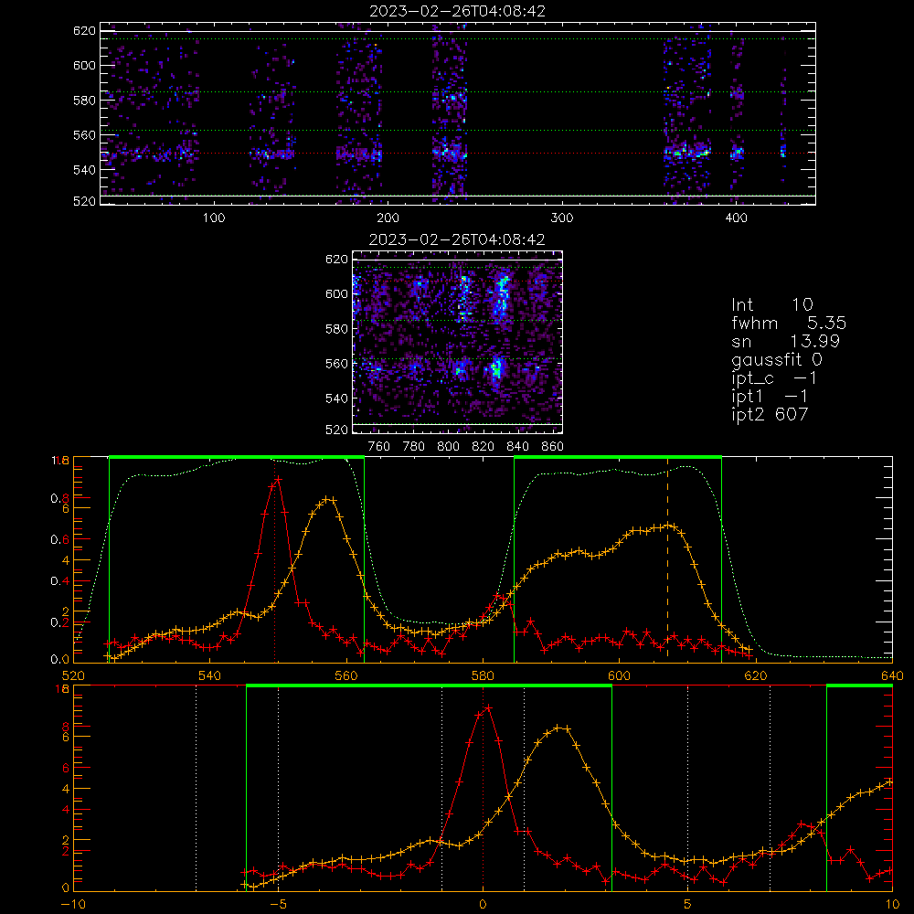Click the top spectrogram timestamp title
The image size is (914, 914).
point(457,11)
